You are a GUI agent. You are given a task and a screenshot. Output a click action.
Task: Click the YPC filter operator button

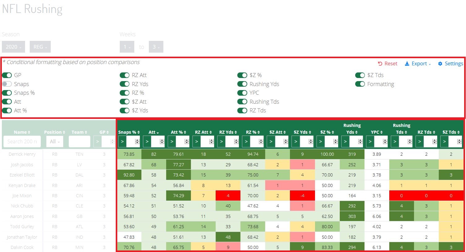[x=370, y=141]
